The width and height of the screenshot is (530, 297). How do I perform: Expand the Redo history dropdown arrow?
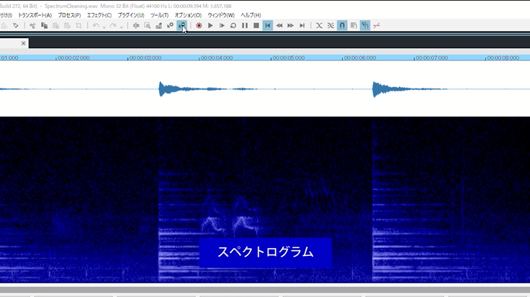coord(122,26)
